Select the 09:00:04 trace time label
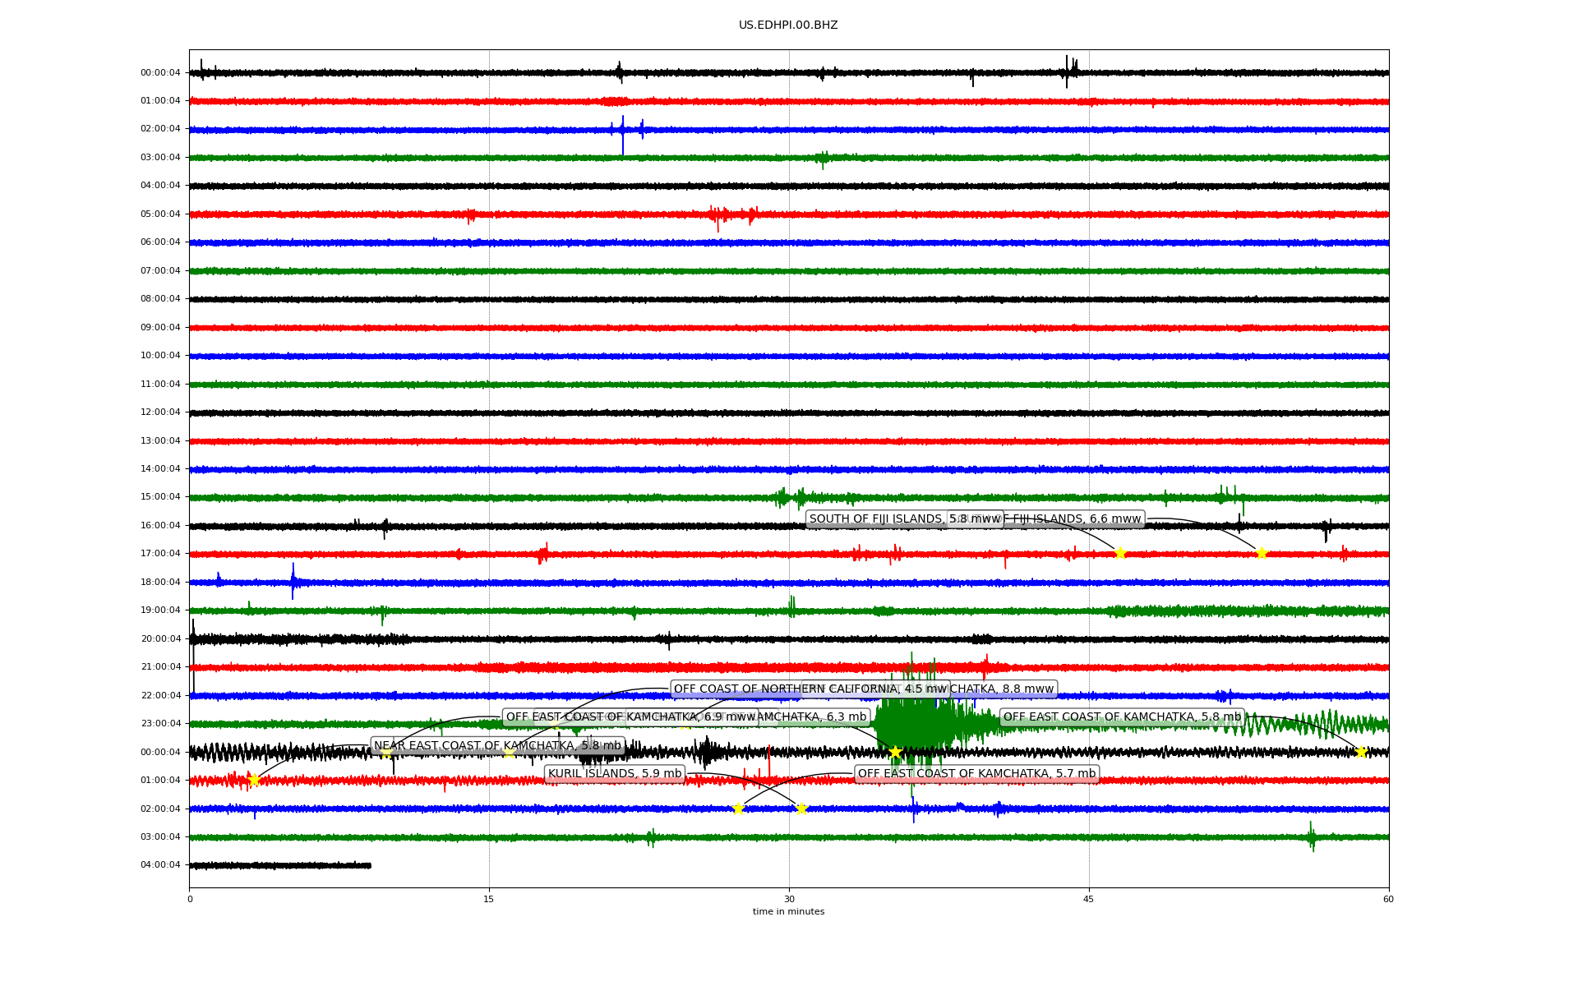This screenshot has width=1578, height=986. click(160, 328)
